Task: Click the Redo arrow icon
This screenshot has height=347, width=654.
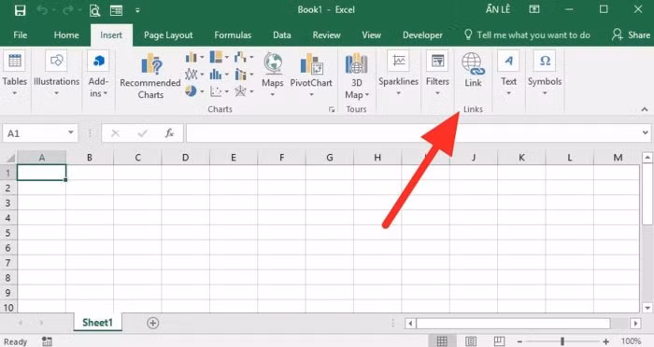Action: [67, 10]
